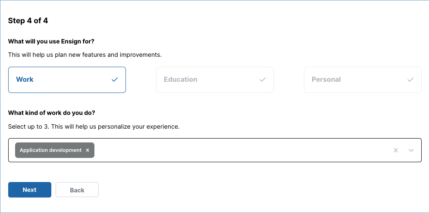The width and height of the screenshot is (429, 213).
Task: Go to previous step with Back
Action: pos(77,190)
